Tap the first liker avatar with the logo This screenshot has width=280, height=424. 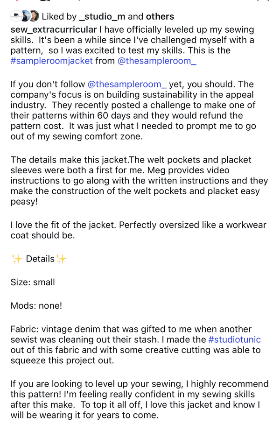coord(15,16)
